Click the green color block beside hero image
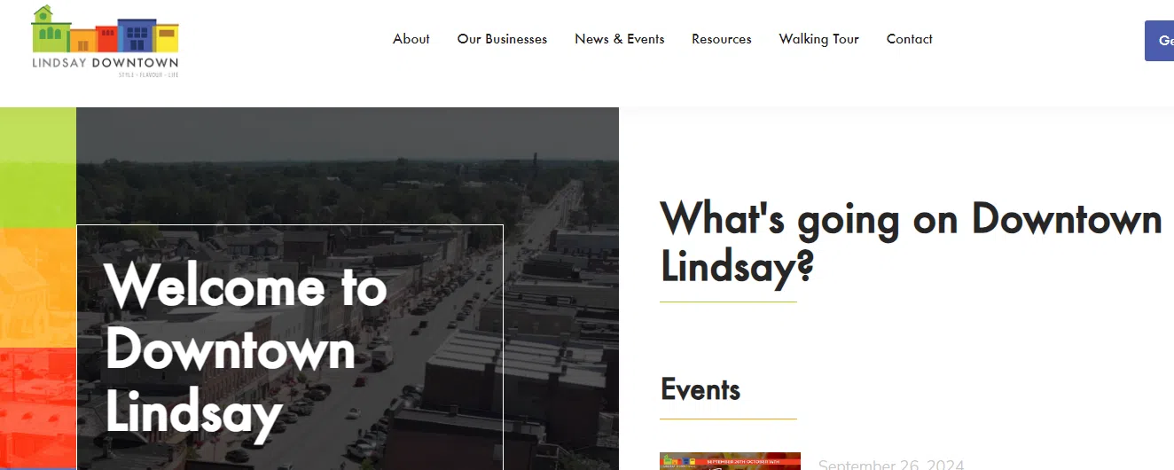The image size is (1174, 470). (x=38, y=168)
